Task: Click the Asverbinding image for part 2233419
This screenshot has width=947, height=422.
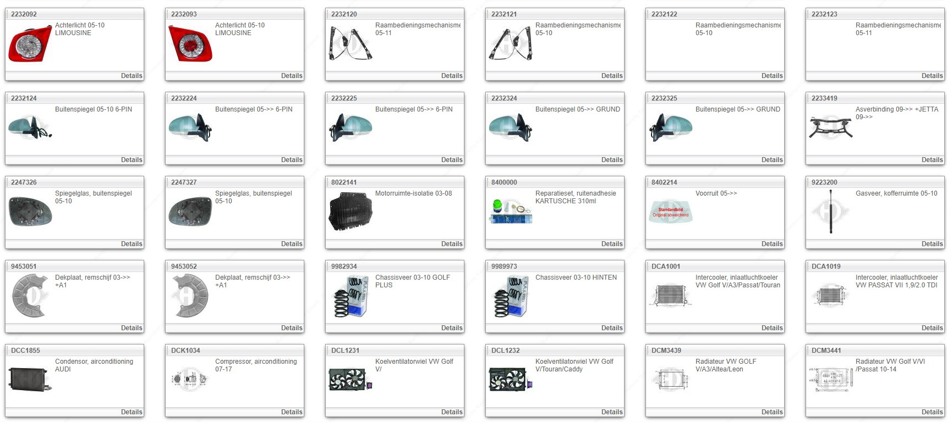Action: [x=830, y=127]
